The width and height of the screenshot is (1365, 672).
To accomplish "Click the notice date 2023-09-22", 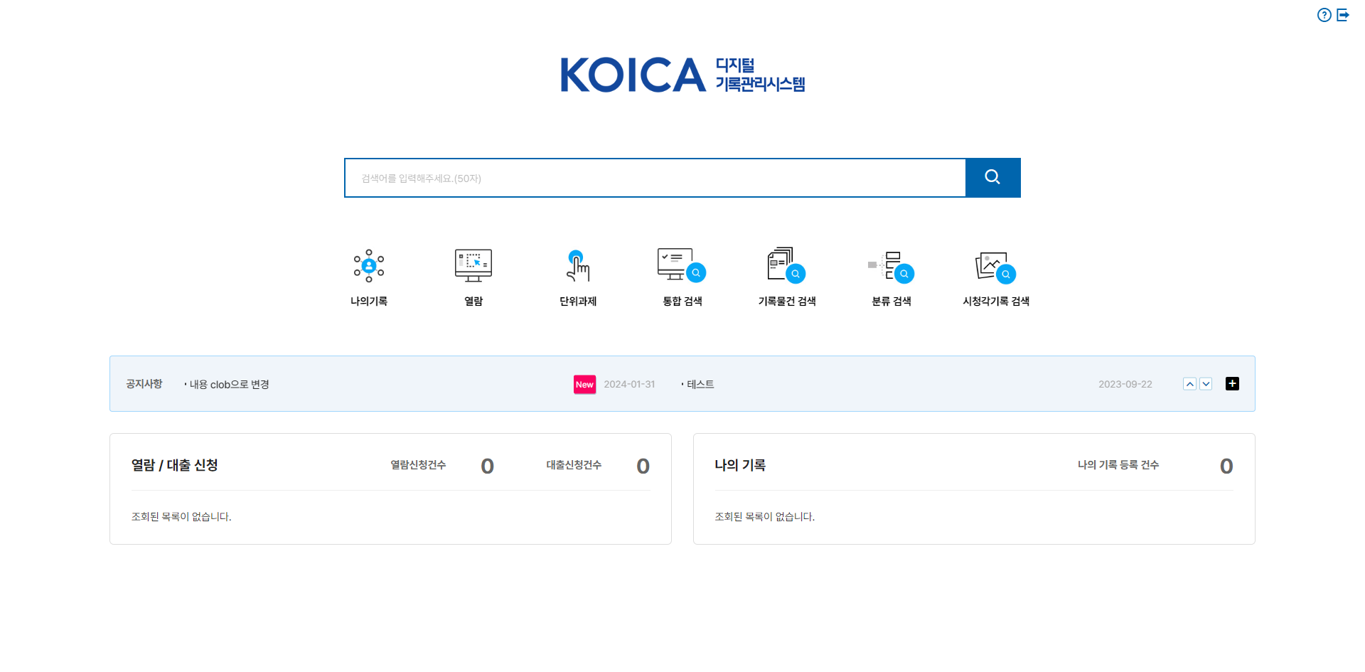I will point(1125,385).
